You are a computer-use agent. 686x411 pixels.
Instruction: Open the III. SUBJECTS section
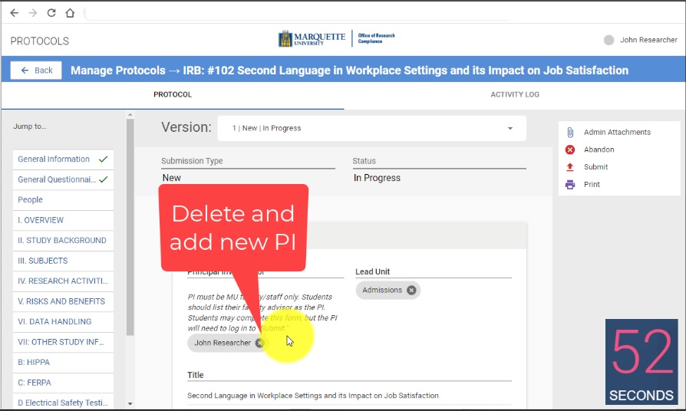43,261
